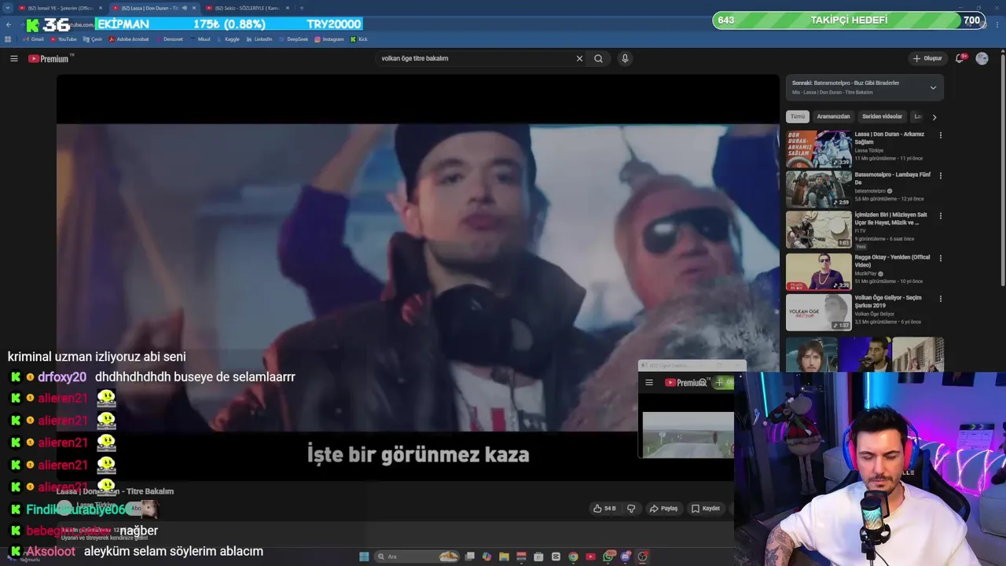This screenshot has height=566, width=1006.
Task: Open Batesmotelpro Lambaya Fünf De video title
Action: [x=892, y=178]
